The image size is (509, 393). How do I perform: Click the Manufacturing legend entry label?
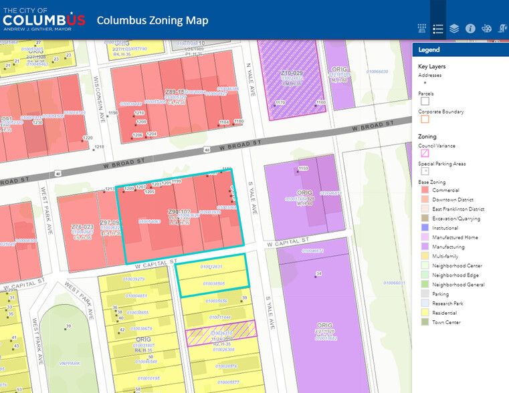point(447,247)
